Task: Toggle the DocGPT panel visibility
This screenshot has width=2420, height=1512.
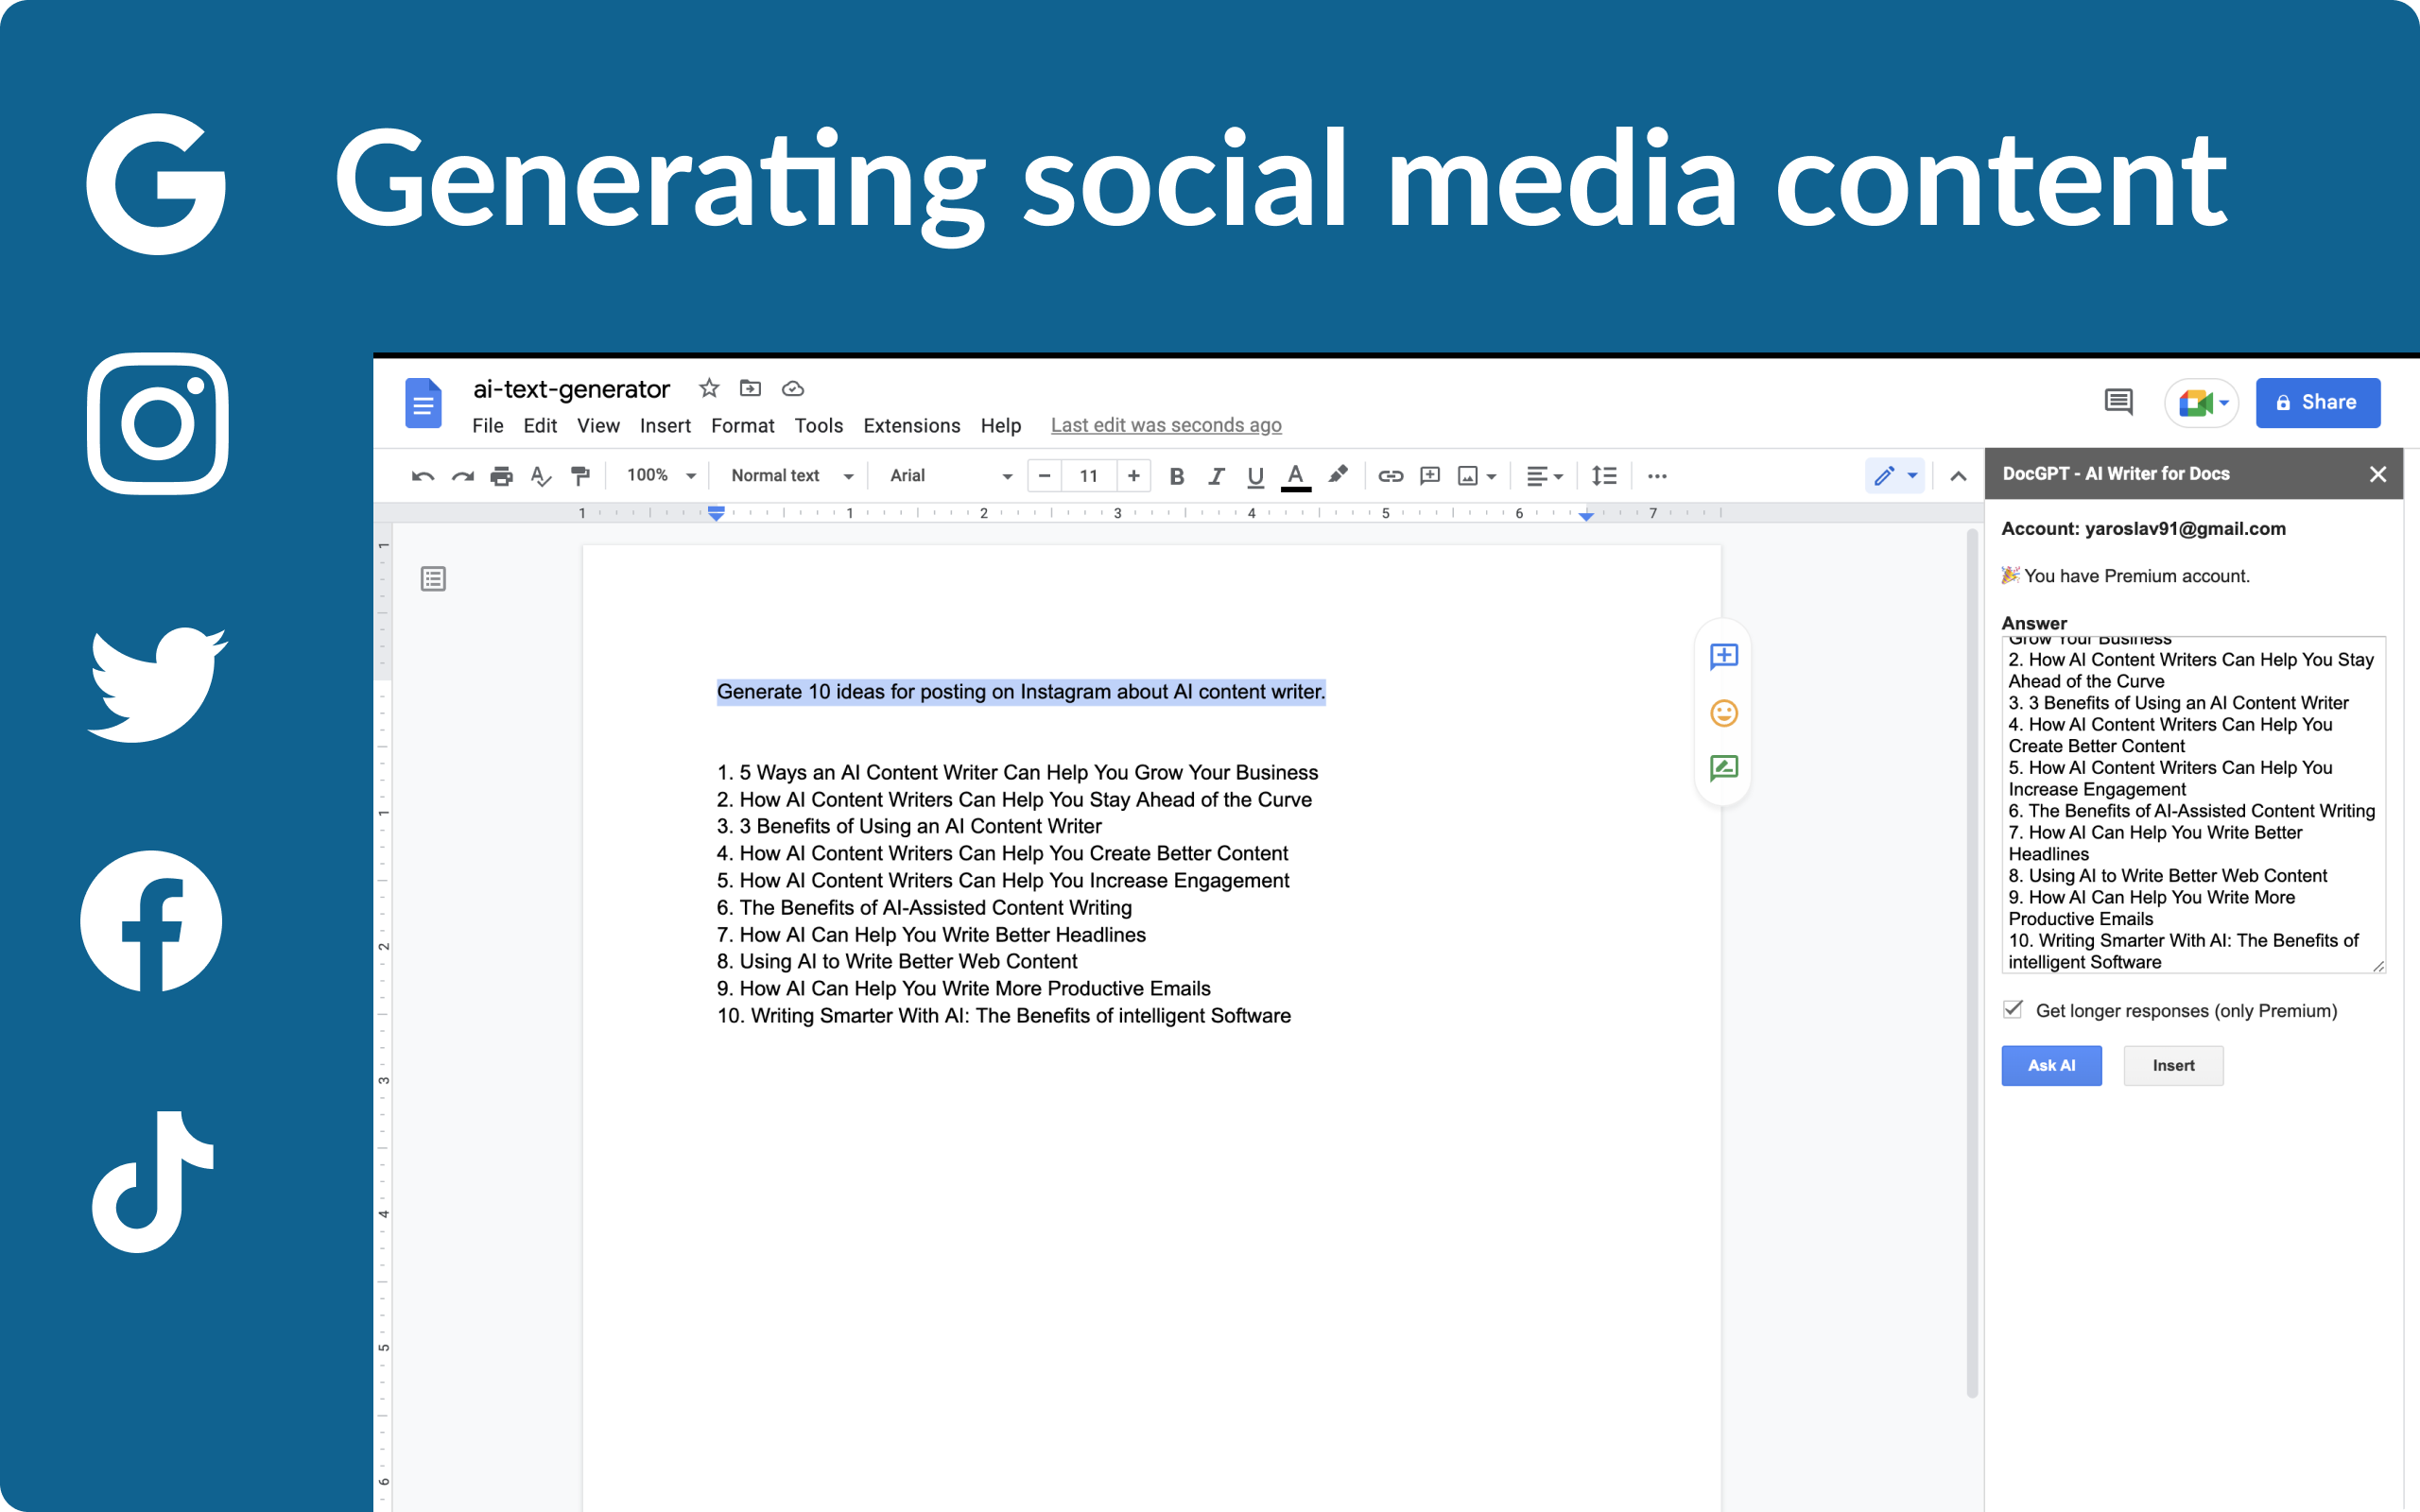Action: 2377,472
